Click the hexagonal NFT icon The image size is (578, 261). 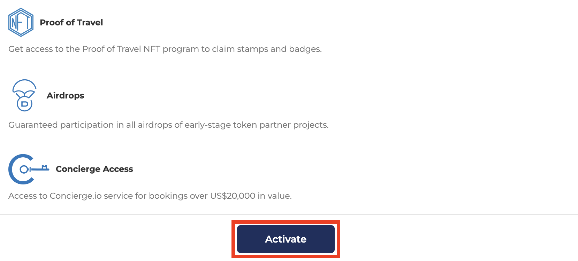tap(21, 23)
